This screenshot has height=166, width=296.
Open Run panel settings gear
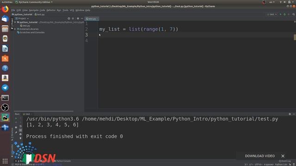(x=290, y=114)
